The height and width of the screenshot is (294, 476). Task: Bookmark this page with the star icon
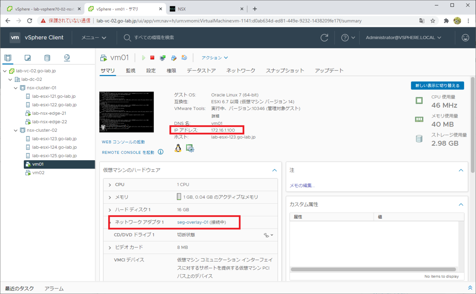433,21
